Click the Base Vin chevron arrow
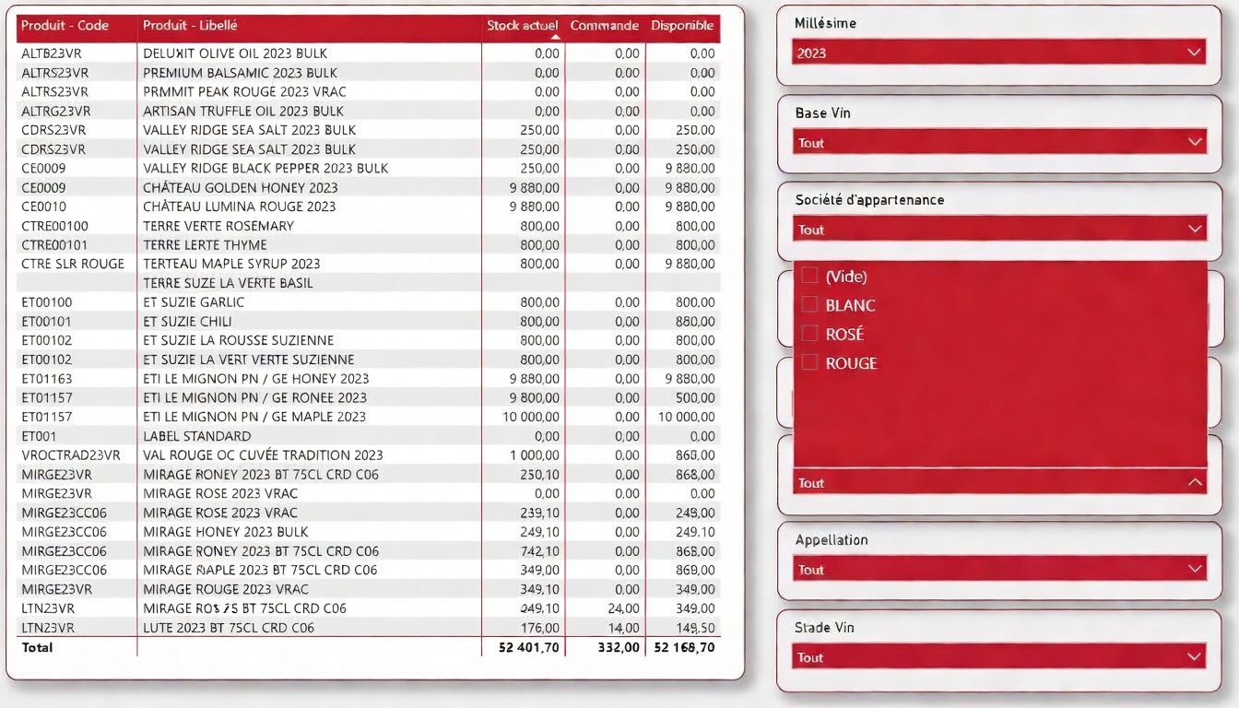Screen dimensions: 1239x708 coord(1195,142)
